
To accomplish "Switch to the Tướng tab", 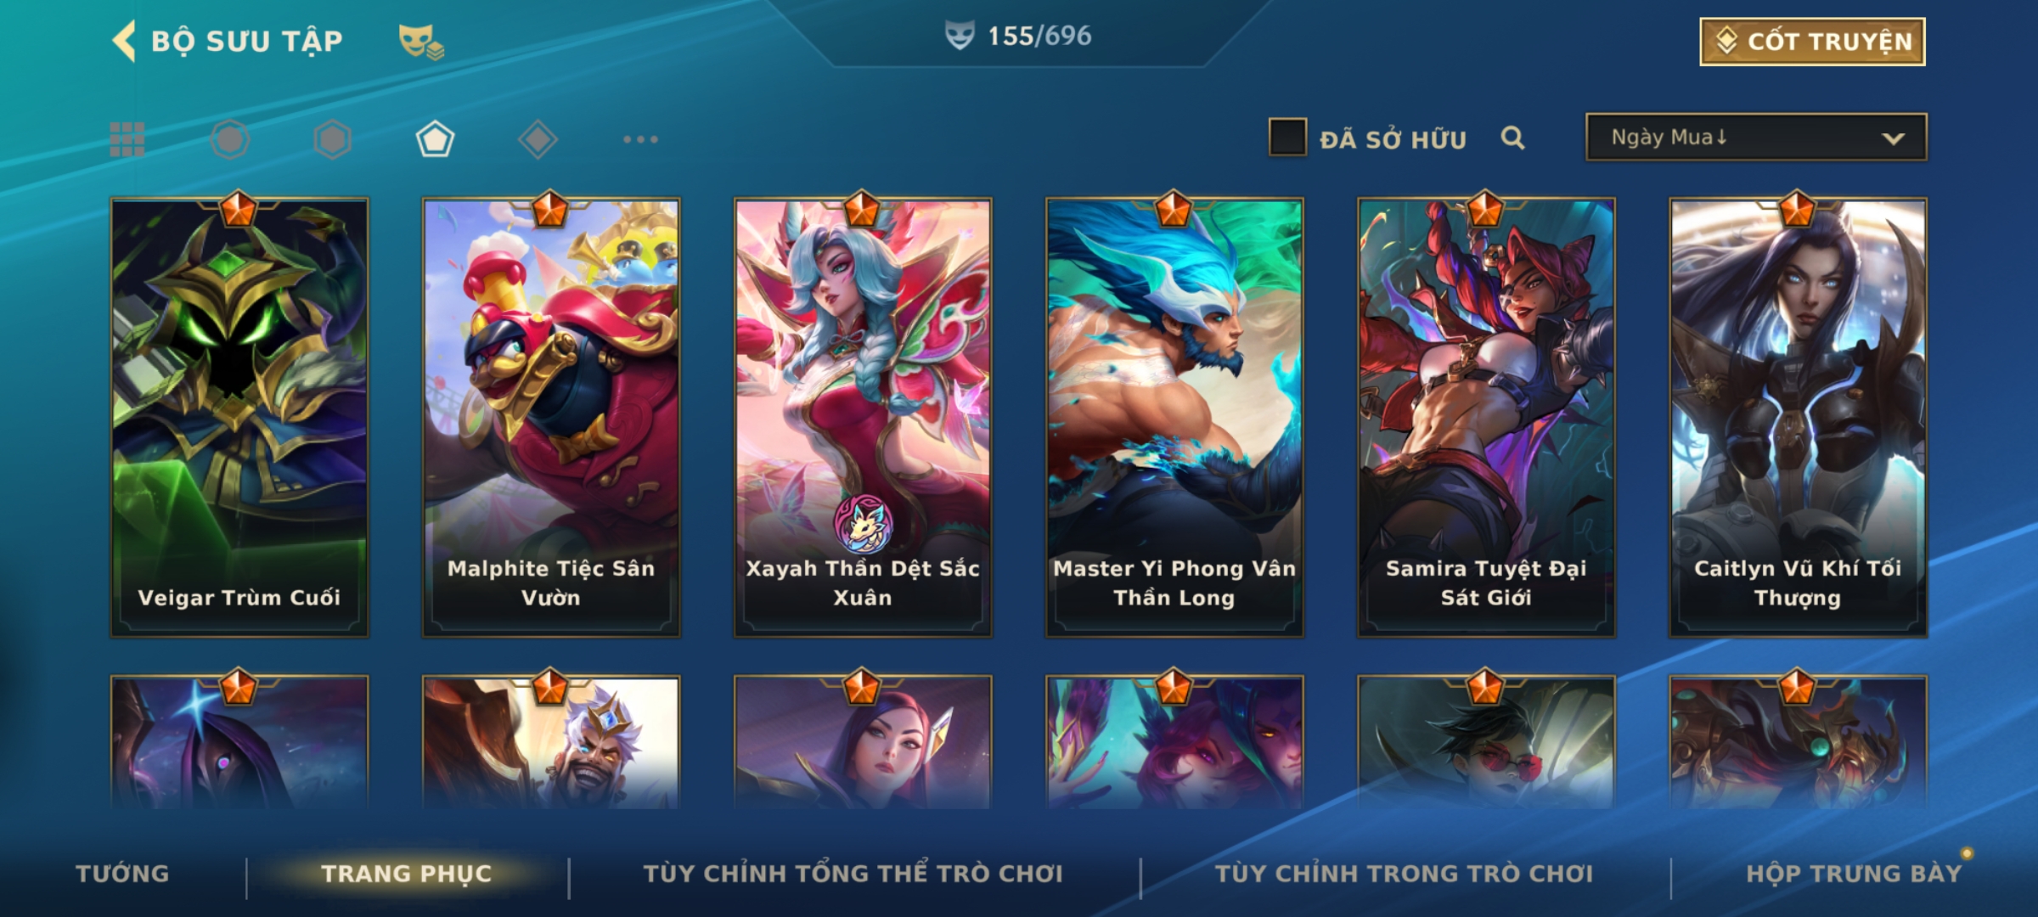I will point(122,874).
